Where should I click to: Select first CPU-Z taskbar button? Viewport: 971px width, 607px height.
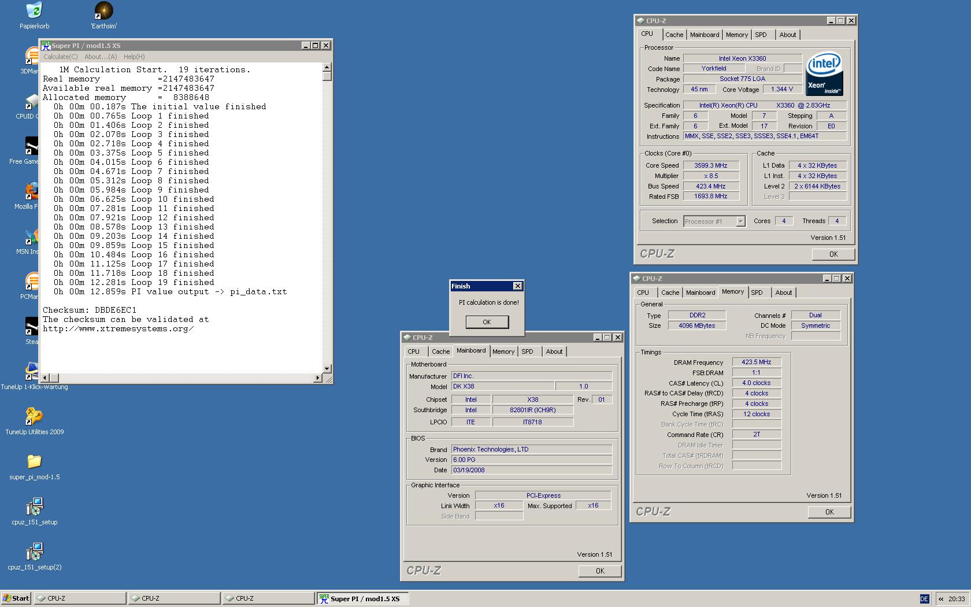point(80,598)
